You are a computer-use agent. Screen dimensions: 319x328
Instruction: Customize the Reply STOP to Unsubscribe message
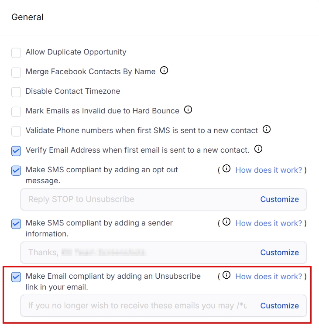(x=279, y=199)
